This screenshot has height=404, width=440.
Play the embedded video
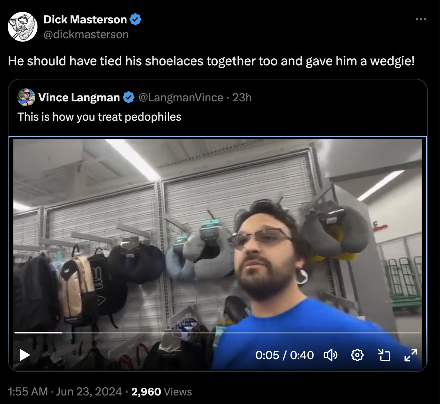tap(25, 355)
